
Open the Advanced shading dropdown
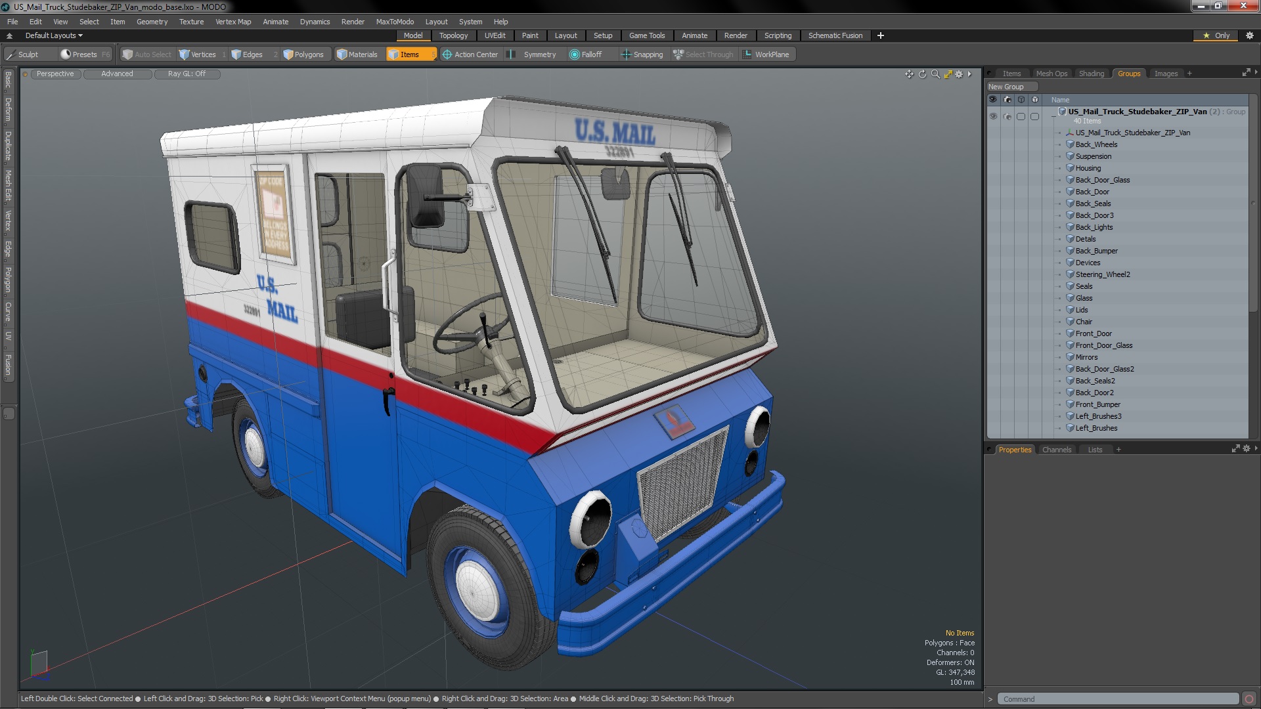117,74
